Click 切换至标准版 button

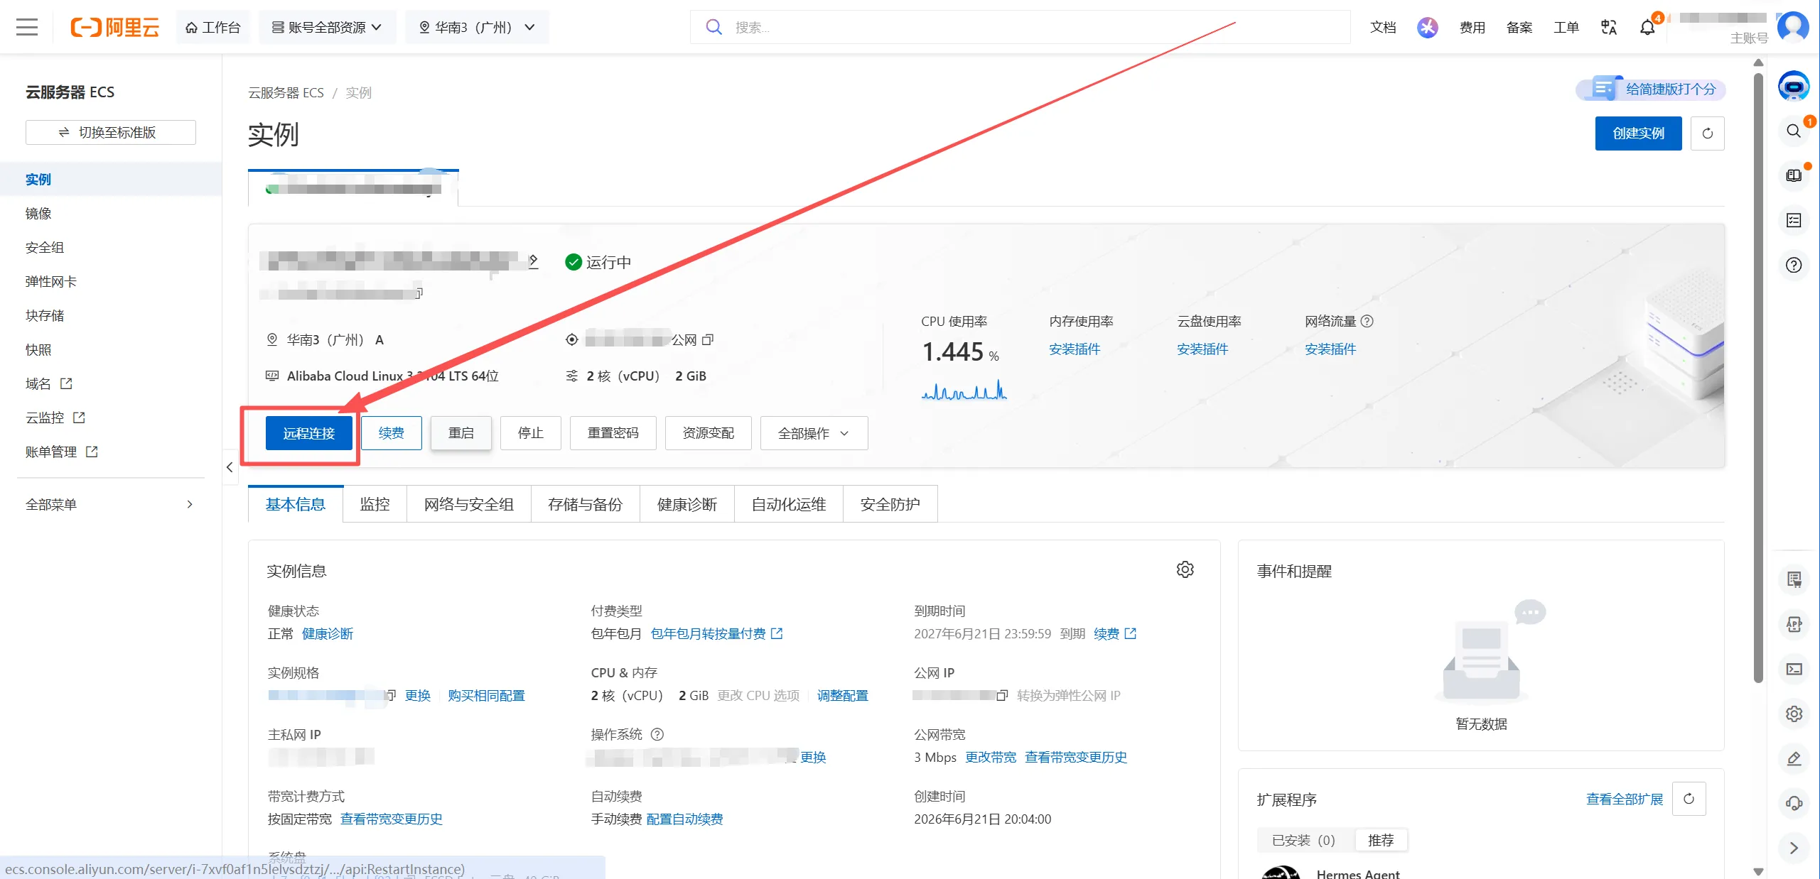click(x=110, y=133)
